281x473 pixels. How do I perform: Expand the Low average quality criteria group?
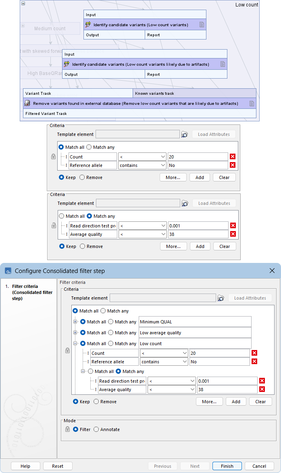point(75,333)
